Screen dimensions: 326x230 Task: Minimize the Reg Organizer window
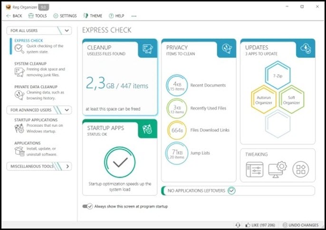pyautogui.click(x=287, y=7)
